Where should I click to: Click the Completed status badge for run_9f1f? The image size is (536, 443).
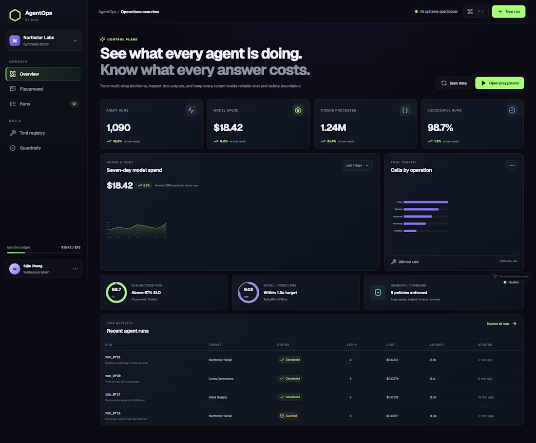point(289,397)
